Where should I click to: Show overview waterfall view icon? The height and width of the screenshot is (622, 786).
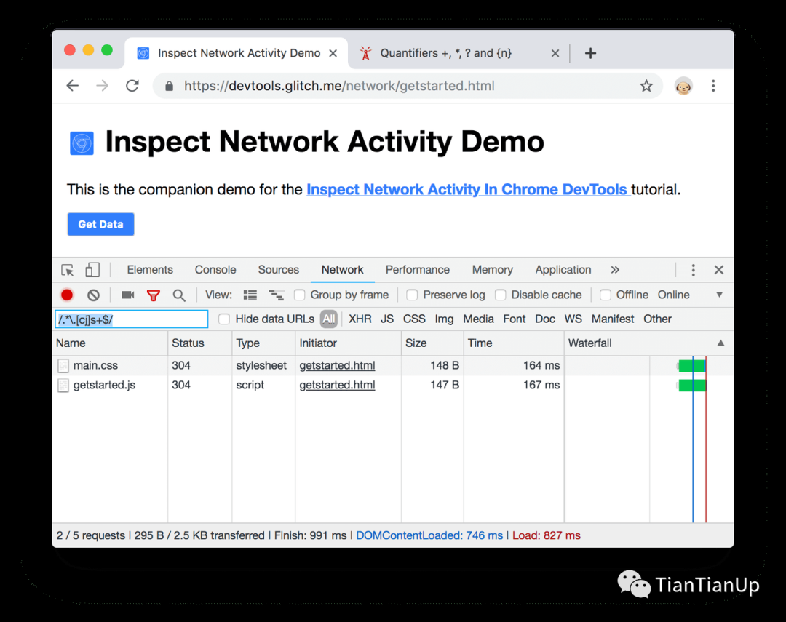point(277,295)
